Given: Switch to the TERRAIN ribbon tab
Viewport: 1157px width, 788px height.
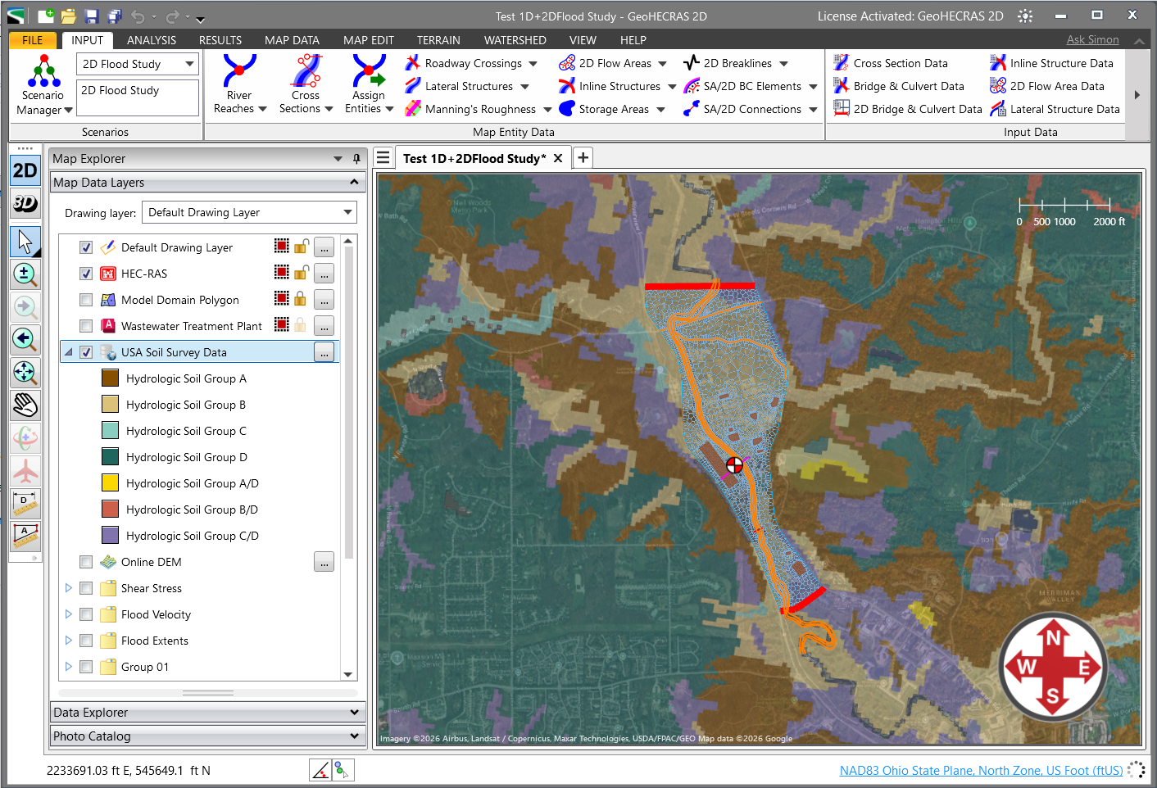Looking at the screenshot, I should click(x=438, y=40).
